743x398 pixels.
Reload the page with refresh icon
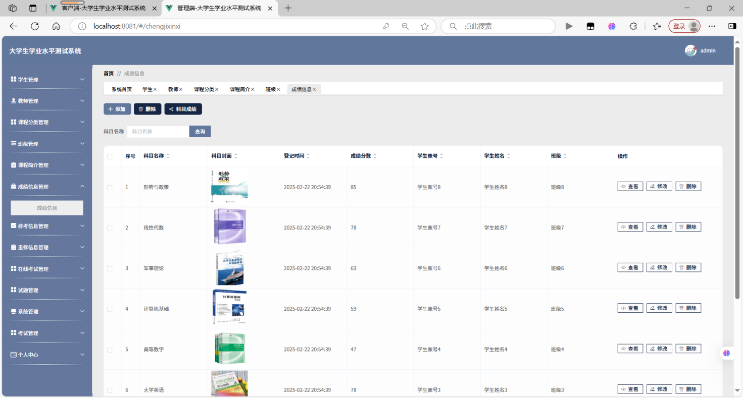click(x=35, y=26)
